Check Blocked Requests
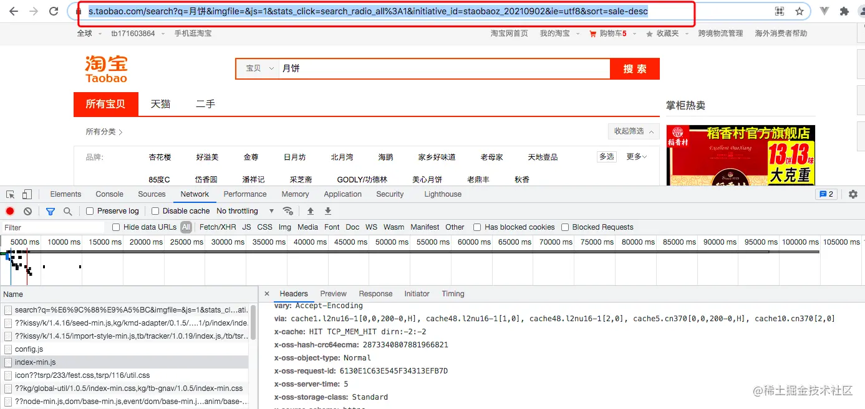865x409 pixels. tap(565, 227)
